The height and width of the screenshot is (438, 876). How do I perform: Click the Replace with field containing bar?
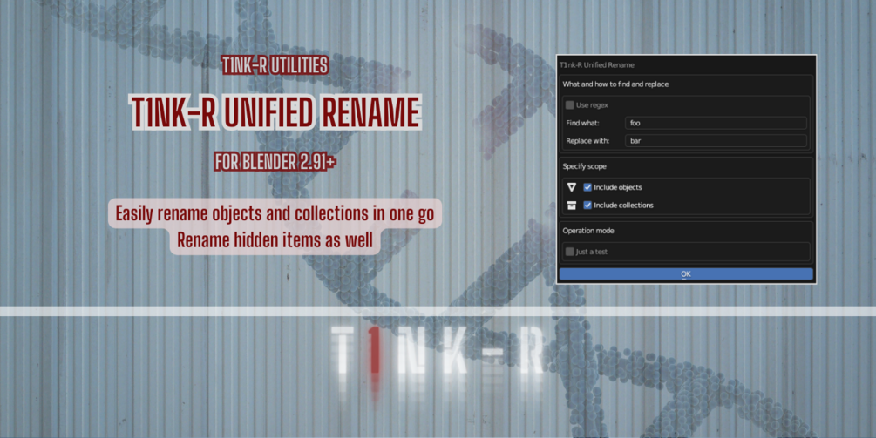[x=716, y=140]
